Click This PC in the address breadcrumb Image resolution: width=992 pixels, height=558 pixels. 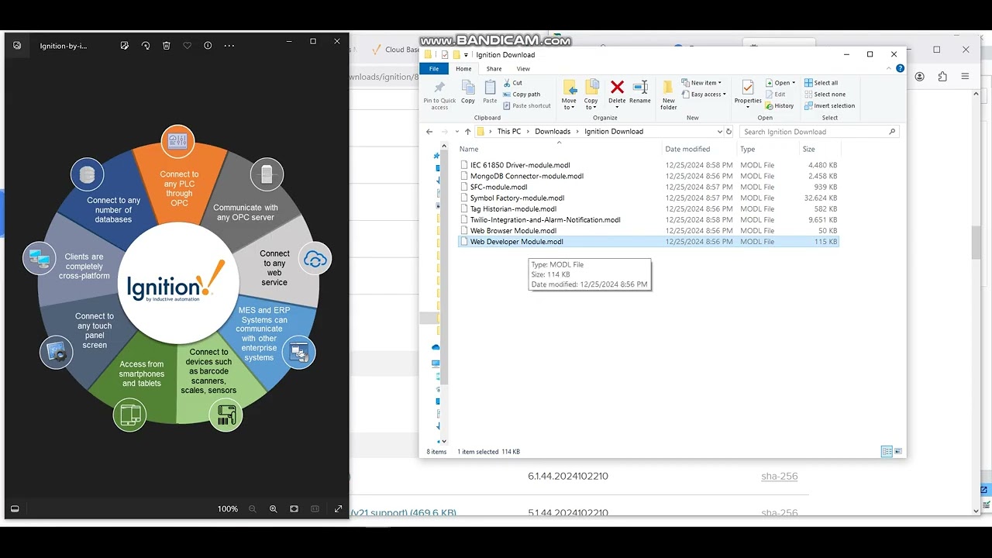(509, 132)
